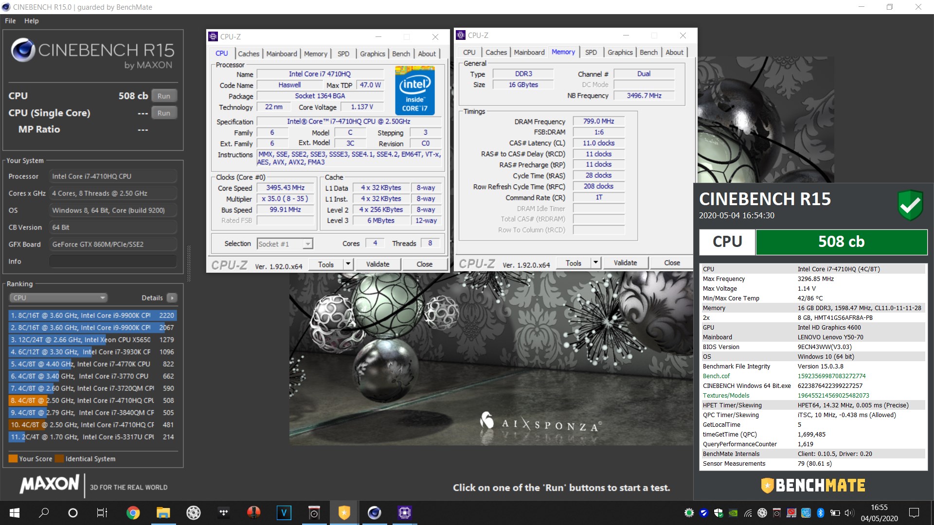Screen dimensions: 934x525
Task: Click Tools button in left CPU-Z window
Action: point(326,264)
